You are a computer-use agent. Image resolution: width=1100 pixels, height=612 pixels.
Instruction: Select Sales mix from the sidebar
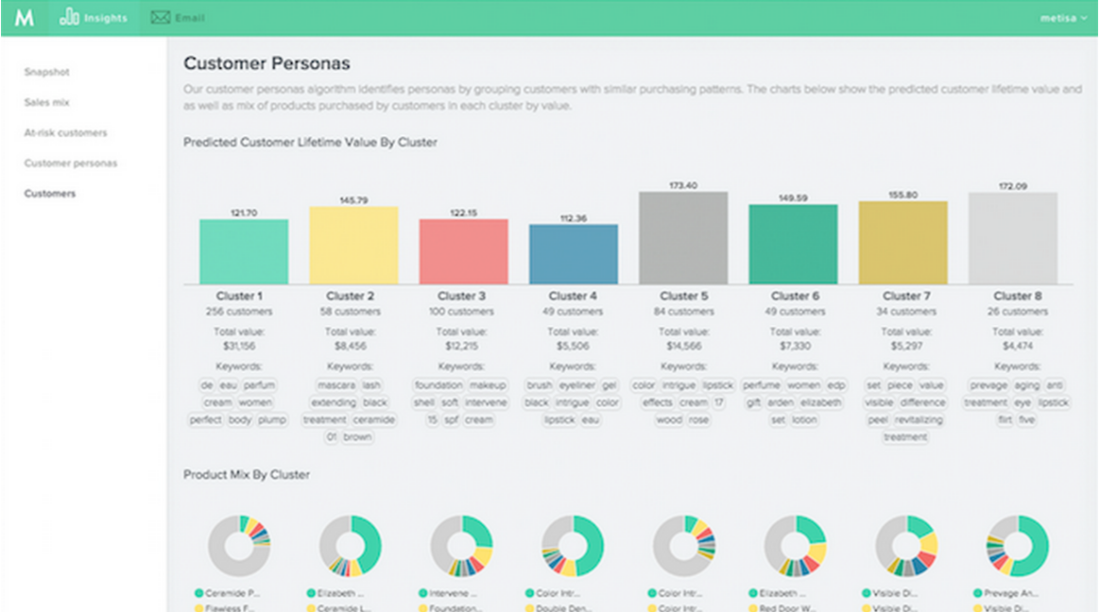coord(47,102)
